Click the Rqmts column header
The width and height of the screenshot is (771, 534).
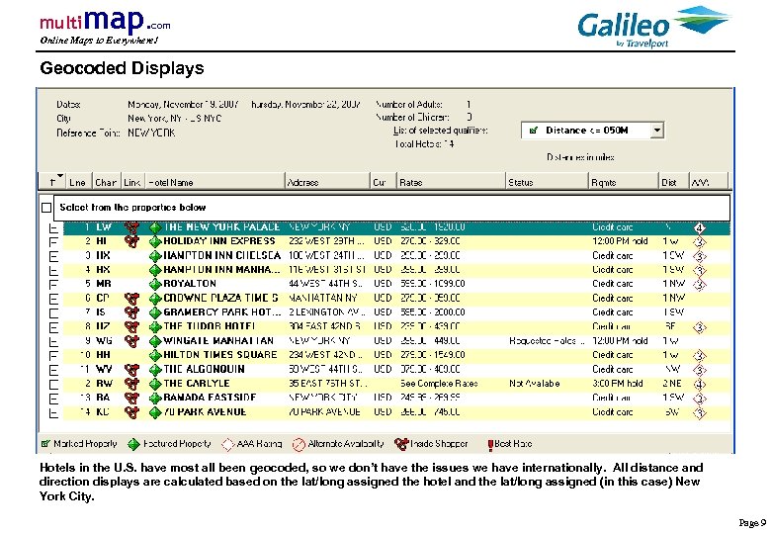pyautogui.click(x=624, y=182)
